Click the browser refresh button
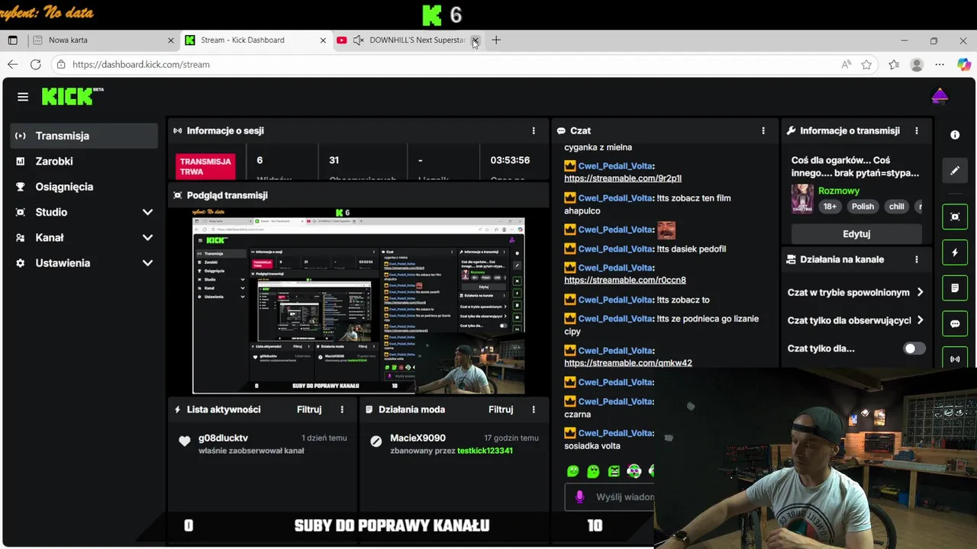Viewport: 977px width, 549px height. [x=35, y=65]
